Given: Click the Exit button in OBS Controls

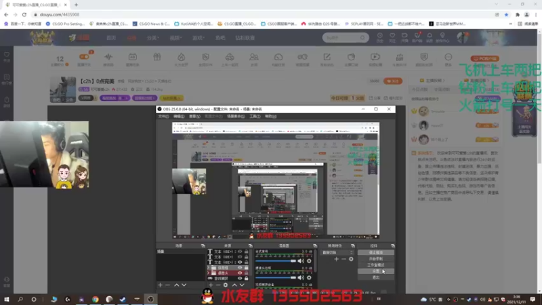Looking at the screenshot, I should point(376,277).
